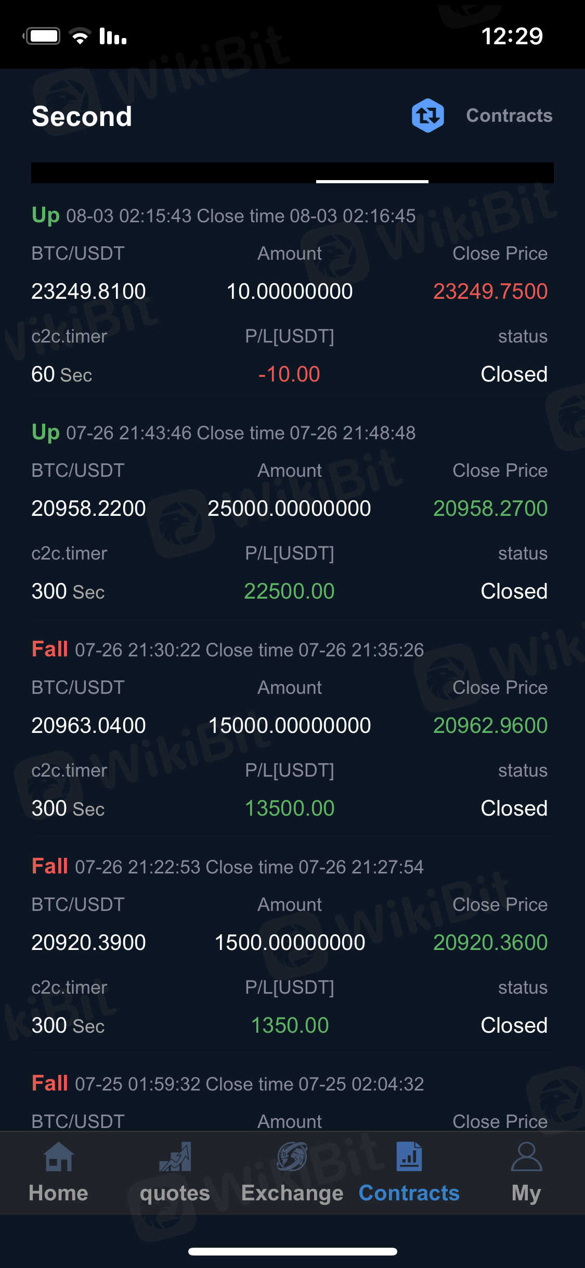
Task: Open the Fall order from 07-26 21:30:22
Action: coord(228,650)
